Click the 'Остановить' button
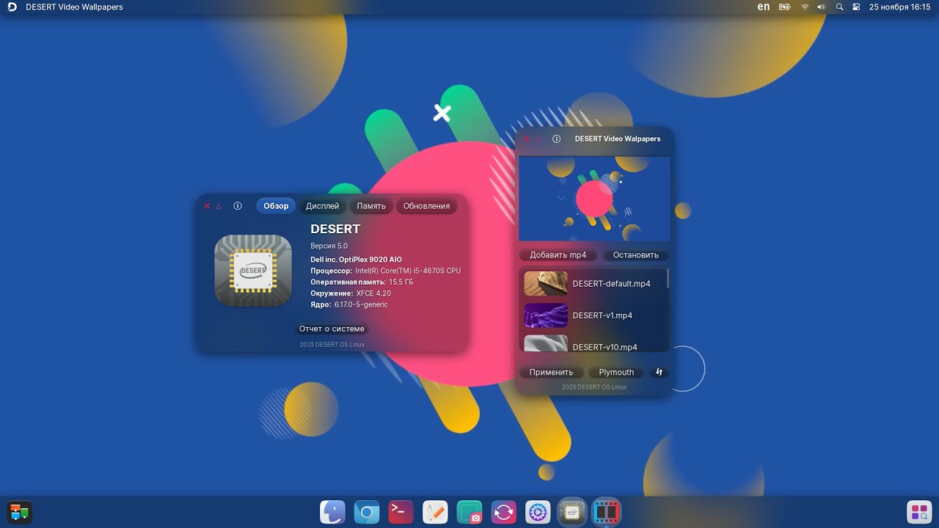The width and height of the screenshot is (939, 528). (636, 255)
